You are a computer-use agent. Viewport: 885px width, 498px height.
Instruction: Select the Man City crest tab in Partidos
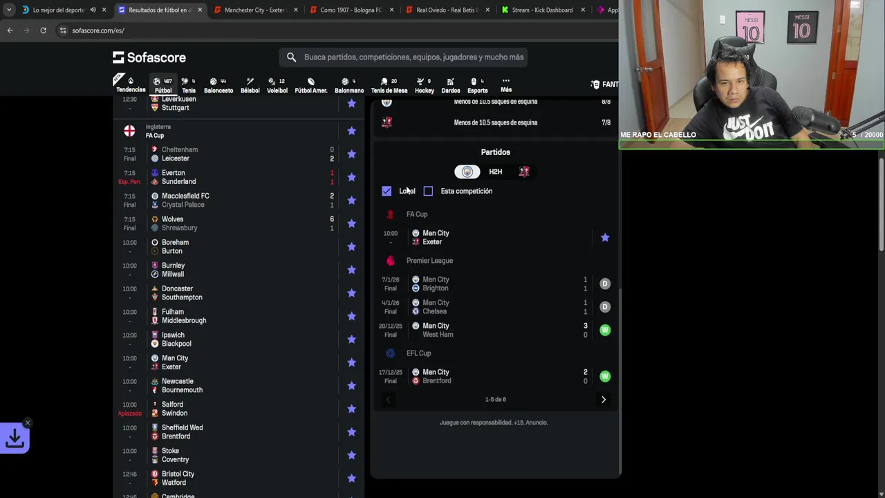coord(467,172)
